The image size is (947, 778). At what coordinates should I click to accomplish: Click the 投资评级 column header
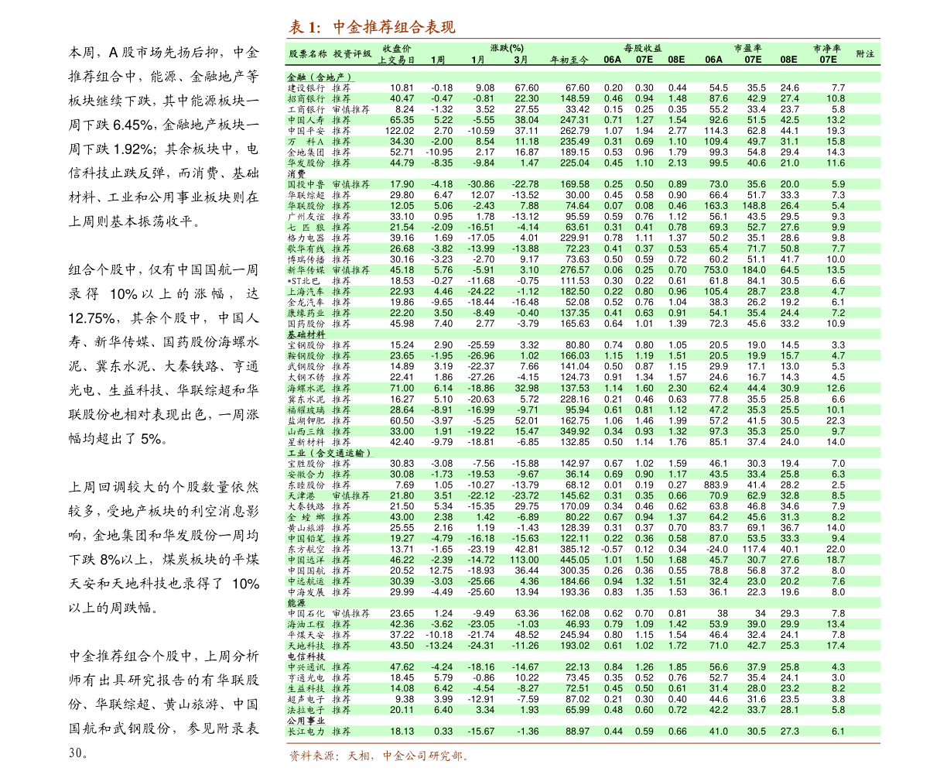[352, 54]
